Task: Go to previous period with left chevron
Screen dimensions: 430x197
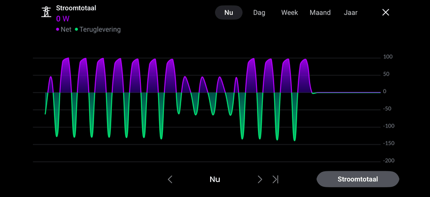Action: point(170,179)
